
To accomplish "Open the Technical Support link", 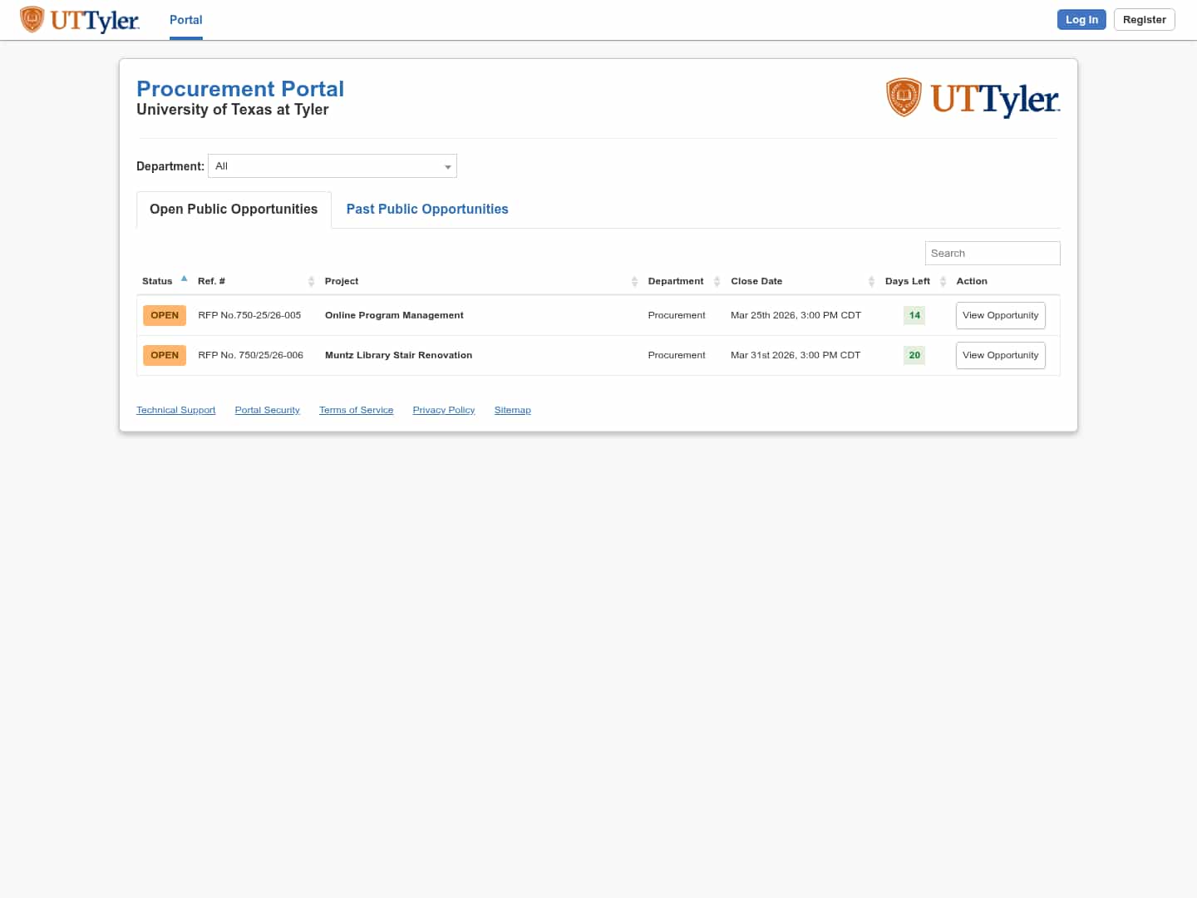I will tap(175, 411).
